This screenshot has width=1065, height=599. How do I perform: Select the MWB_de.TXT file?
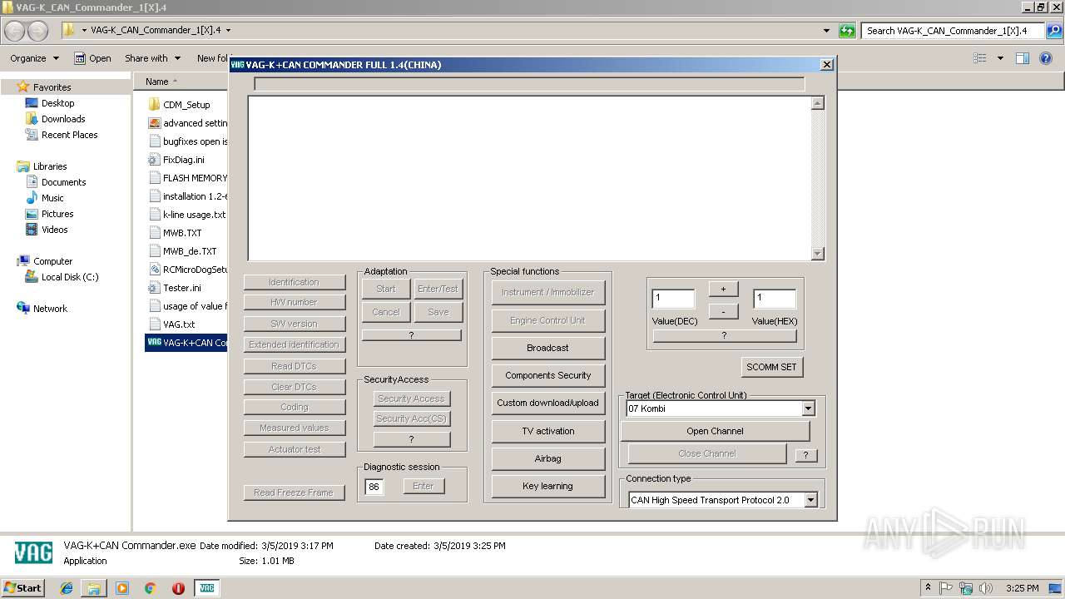tap(189, 251)
